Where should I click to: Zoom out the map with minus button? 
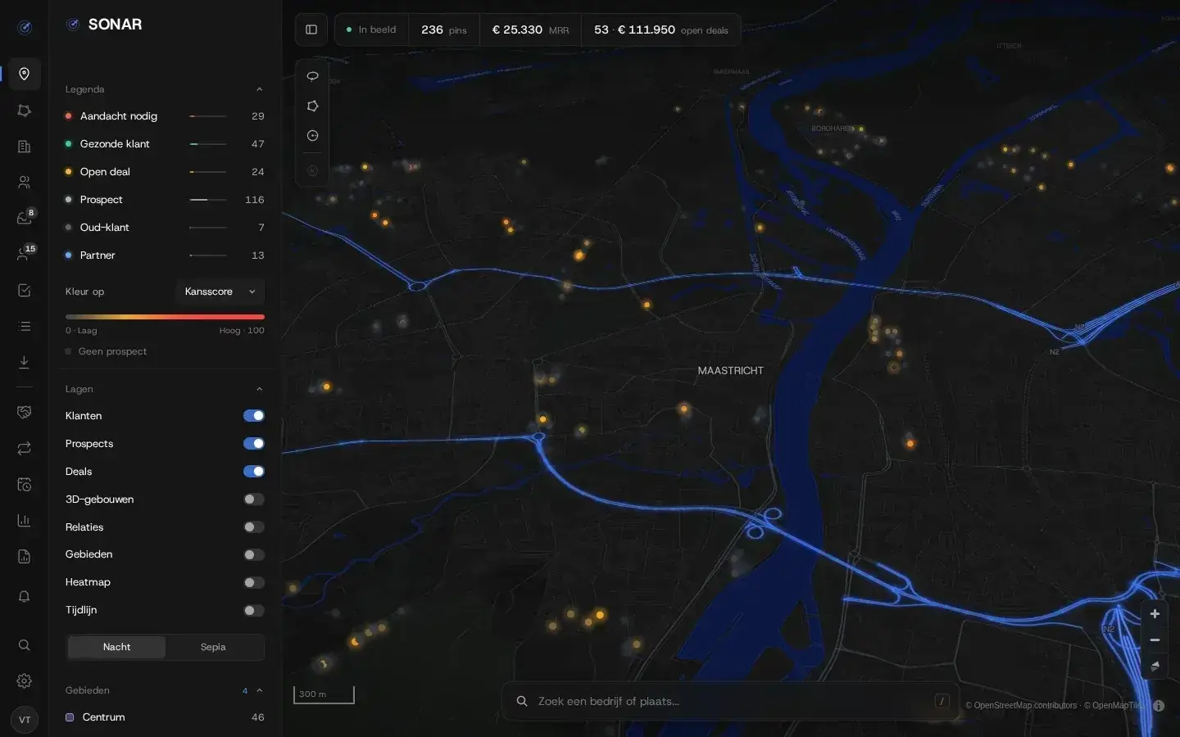[x=1155, y=640]
